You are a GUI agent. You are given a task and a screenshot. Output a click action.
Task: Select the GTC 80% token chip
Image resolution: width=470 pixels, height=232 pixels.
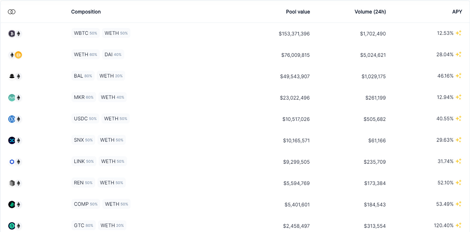83,226
